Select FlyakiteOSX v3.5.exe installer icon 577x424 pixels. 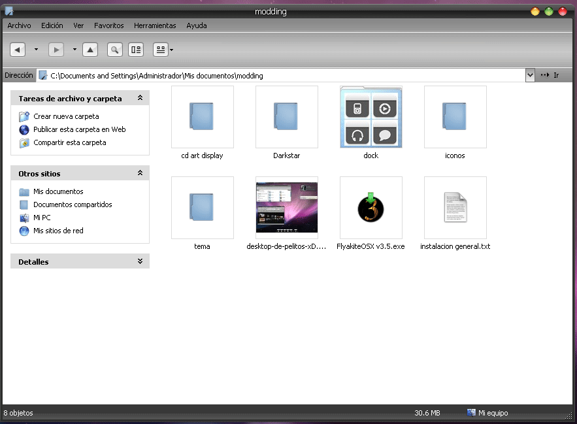click(x=371, y=208)
